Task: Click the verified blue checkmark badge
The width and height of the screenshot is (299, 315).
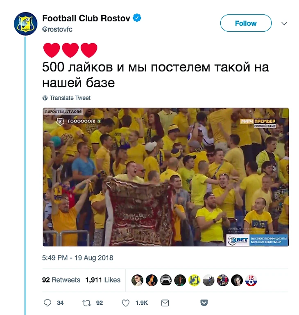Action: tap(137, 18)
